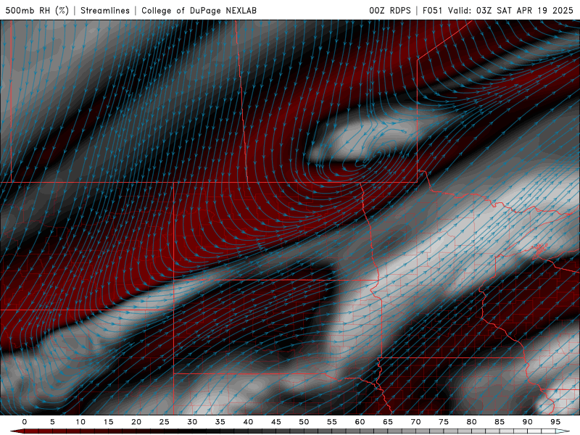Click 'Valid: 03Z SAT APR 19 2025' text
The height and width of the screenshot is (435, 580).
(510, 10)
